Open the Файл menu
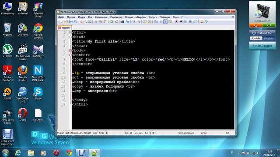The height and width of the screenshot is (157, 280). click(61, 17)
